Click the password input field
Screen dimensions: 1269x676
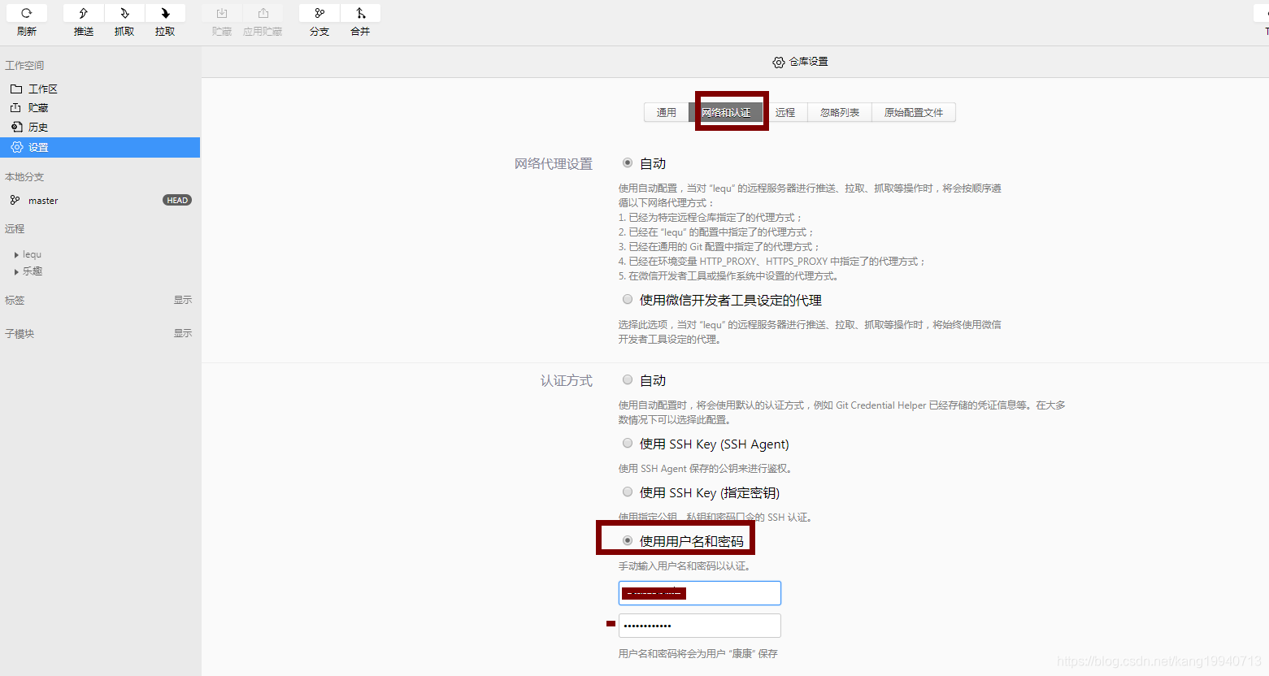point(700,626)
